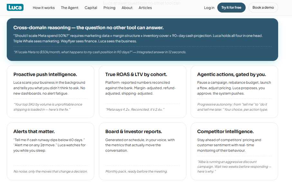Click the 'Your top SKU by volume' quote

point(48,107)
